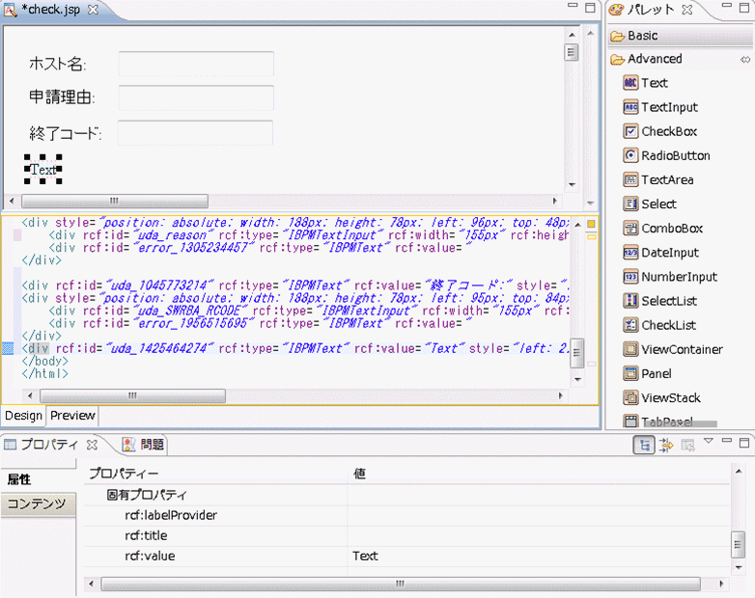Viewport: 755px width, 598px height.
Task: Select the ViewStack palette component
Action: point(670,397)
